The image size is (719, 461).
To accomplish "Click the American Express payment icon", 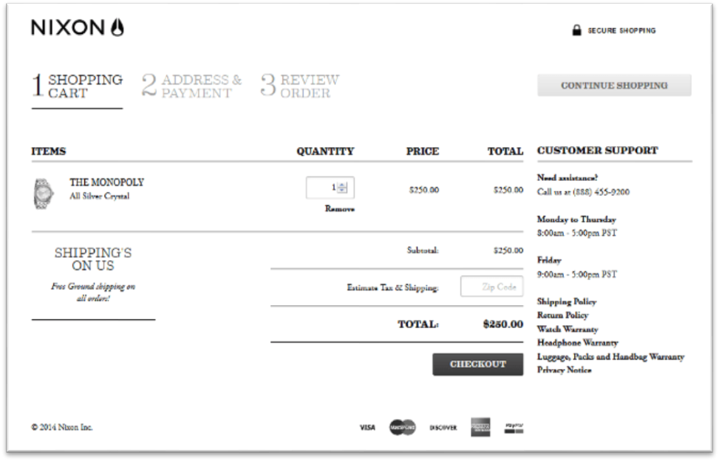I will pos(480,427).
